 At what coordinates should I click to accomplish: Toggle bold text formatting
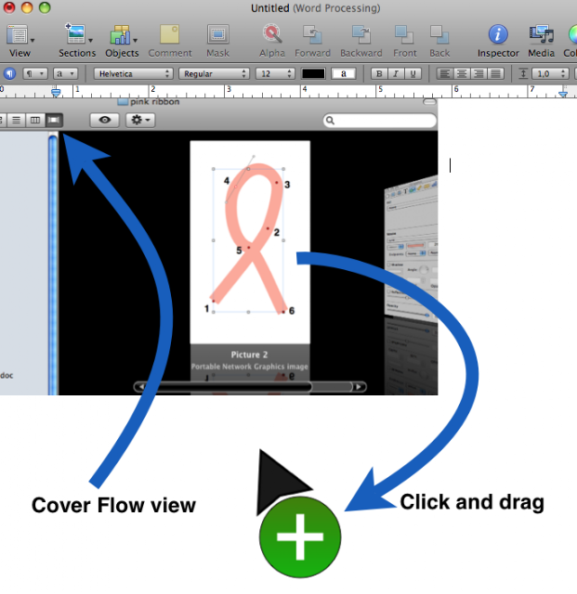pyautogui.click(x=378, y=73)
